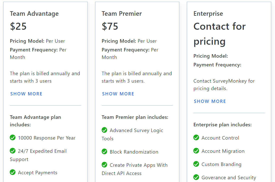Click the $75 price label
Screen dimensions: 275x182
tap(110, 26)
